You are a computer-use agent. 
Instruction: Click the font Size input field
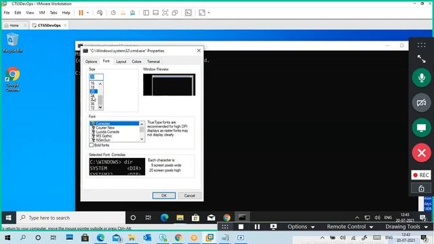(x=96, y=77)
